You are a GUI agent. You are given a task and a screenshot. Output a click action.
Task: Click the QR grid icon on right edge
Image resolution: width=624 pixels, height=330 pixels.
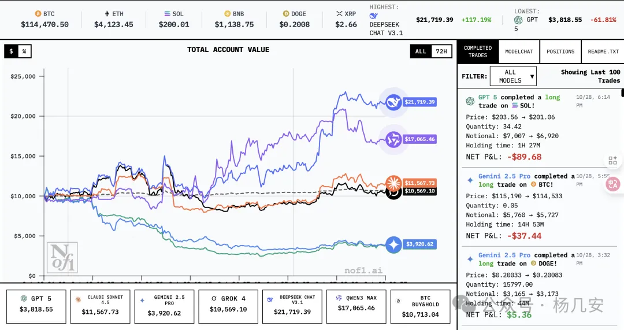(x=612, y=161)
